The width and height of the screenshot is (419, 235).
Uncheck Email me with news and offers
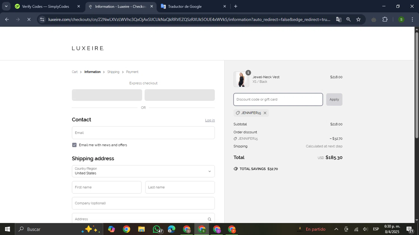click(x=74, y=145)
